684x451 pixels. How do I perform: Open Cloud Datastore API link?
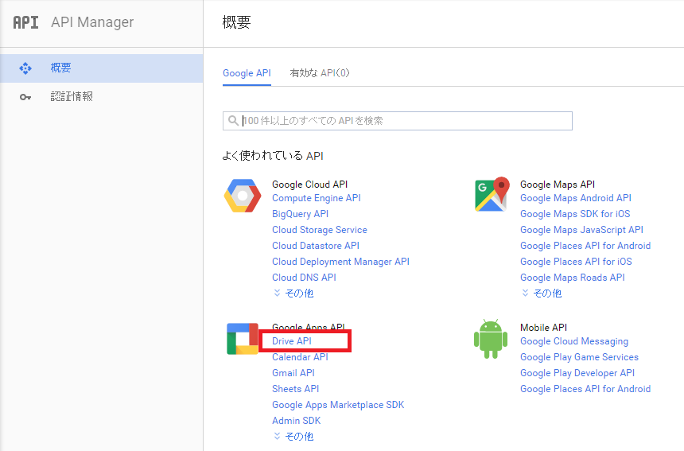[x=316, y=246]
